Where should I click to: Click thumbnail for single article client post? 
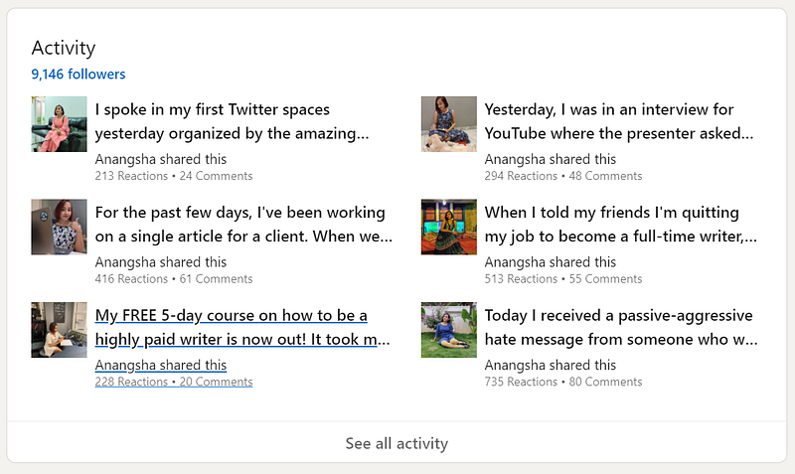tap(59, 228)
